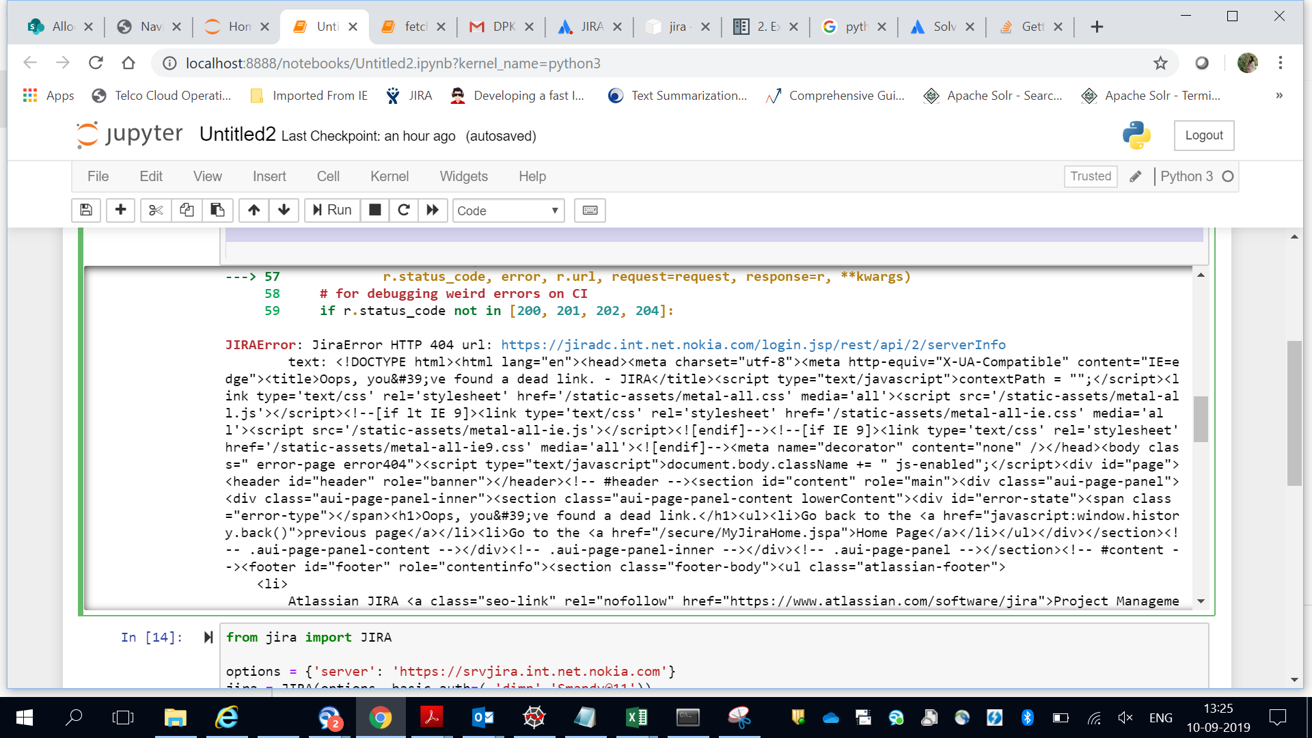Restart kernel and run all cells
Screen dimensions: 1312x738
[433, 210]
